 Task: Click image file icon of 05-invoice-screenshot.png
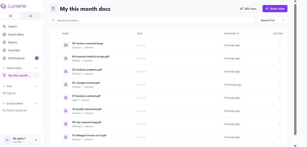point(66,45)
